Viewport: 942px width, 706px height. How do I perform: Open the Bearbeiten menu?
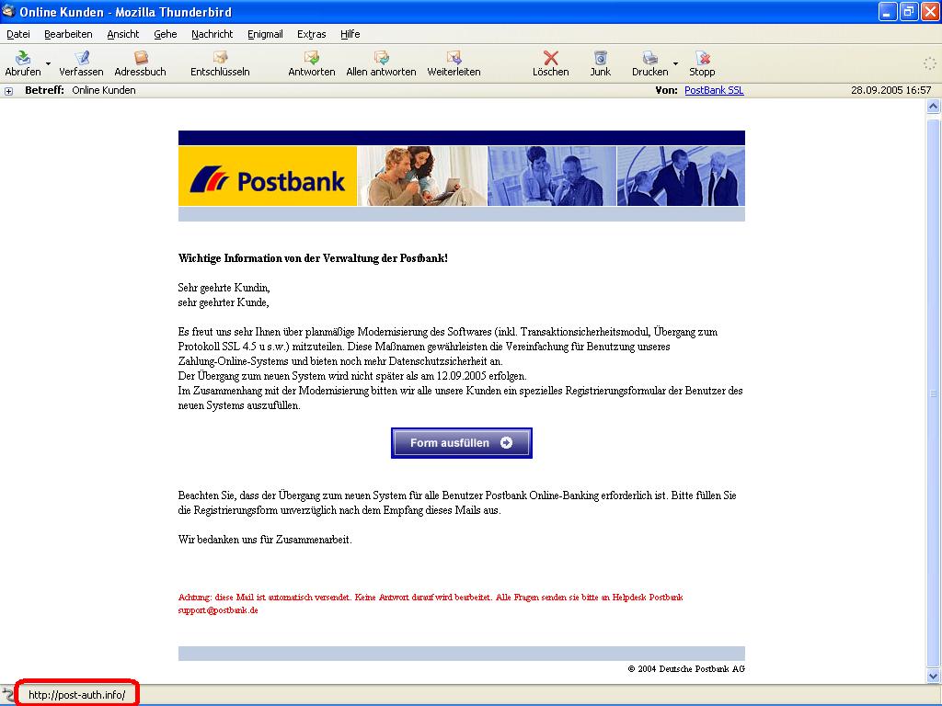(68, 34)
